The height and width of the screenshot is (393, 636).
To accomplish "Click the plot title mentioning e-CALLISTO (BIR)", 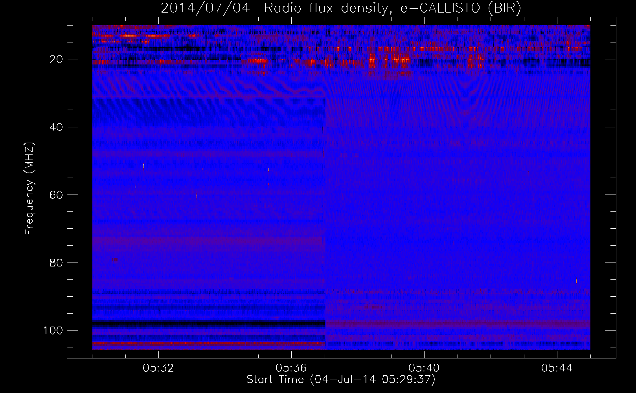I will click(x=341, y=8).
